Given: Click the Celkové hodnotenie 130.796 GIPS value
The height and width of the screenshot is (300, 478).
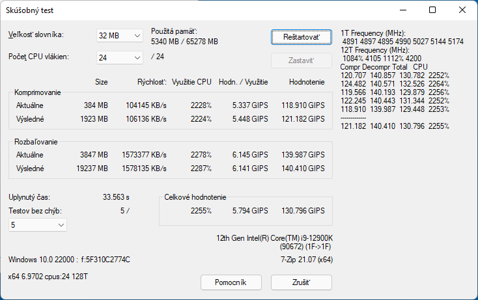Looking at the screenshot, I should 302,211.
